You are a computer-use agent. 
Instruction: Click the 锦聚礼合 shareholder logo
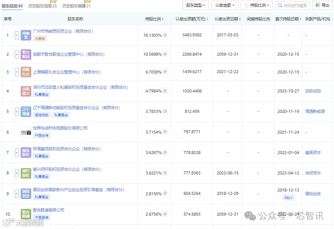point(26,72)
